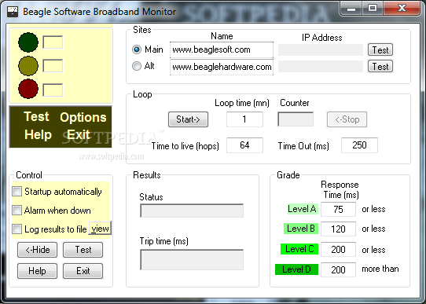Image resolution: width=426 pixels, height=304 pixels.
Task: Click the Level A color label
Action: pyautogui.click(x=303, y=209)
